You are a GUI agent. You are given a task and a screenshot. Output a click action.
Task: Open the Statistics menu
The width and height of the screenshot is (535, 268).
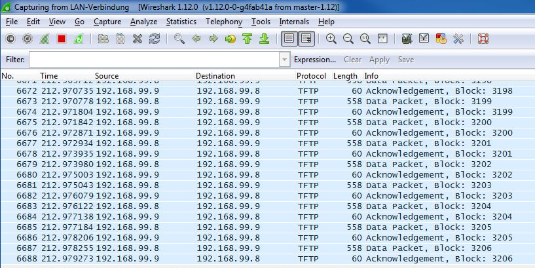click(x=181, y=22)
